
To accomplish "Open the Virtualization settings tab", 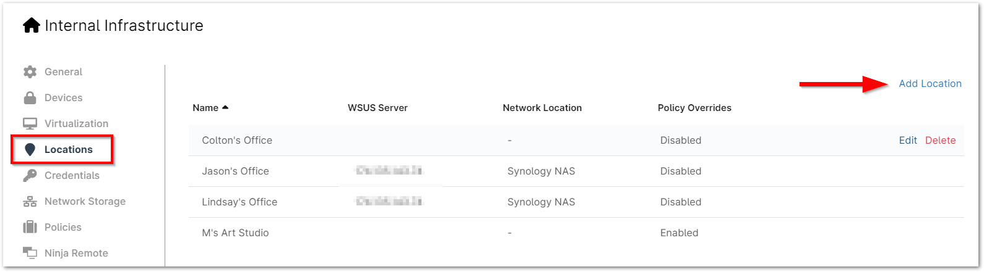I will tap(76, 124).
